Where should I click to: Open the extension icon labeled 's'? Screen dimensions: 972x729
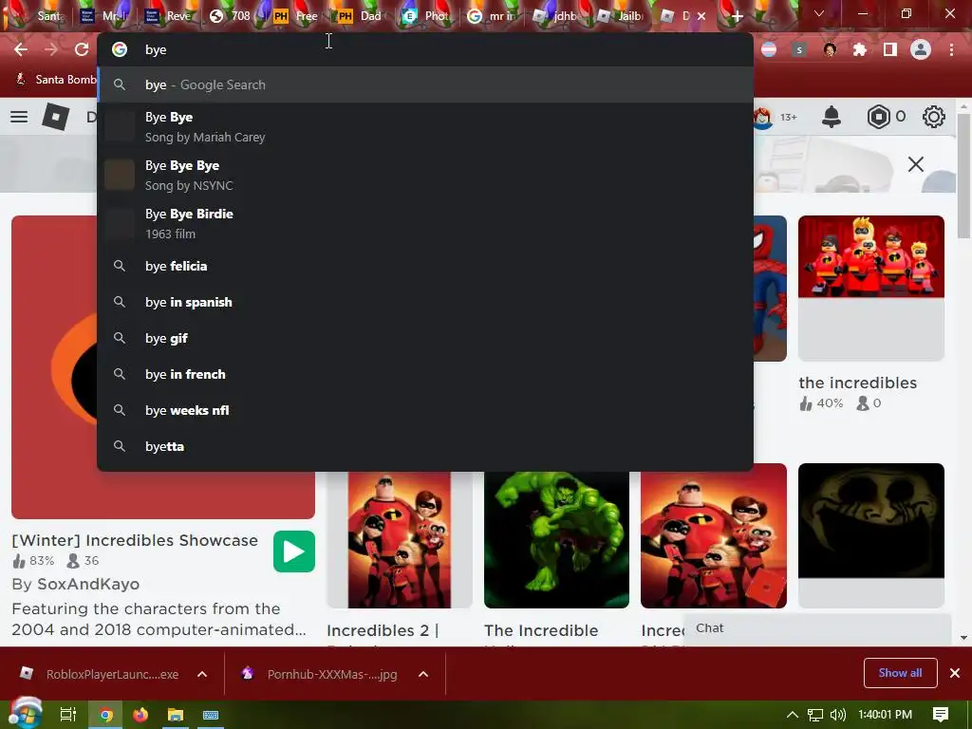pos(799,49)
